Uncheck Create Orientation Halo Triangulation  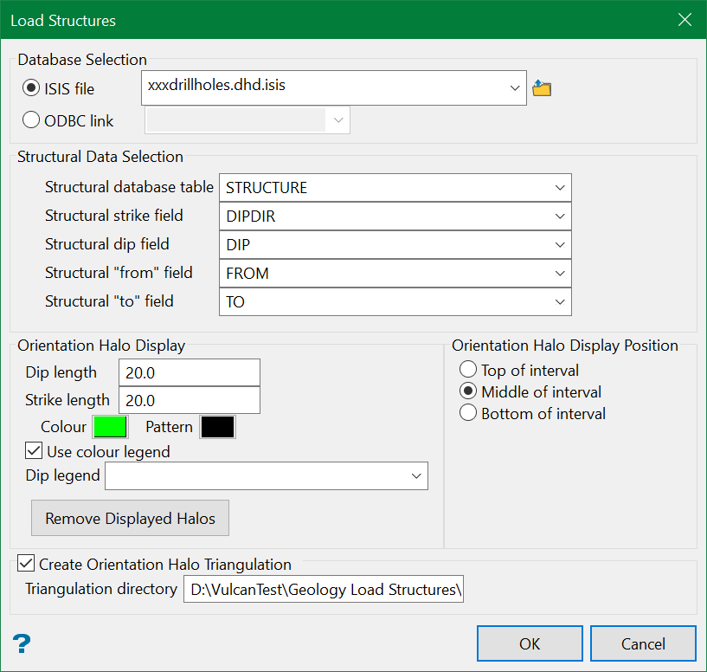point(26,565)
